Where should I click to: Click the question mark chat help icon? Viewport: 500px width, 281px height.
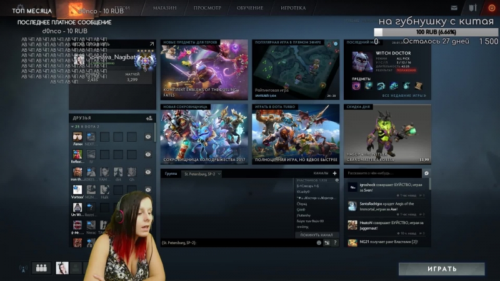[x=335, y=242]
